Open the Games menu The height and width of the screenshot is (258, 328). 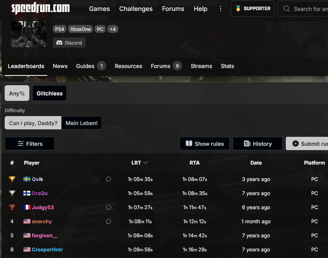(x=99, y=9)
